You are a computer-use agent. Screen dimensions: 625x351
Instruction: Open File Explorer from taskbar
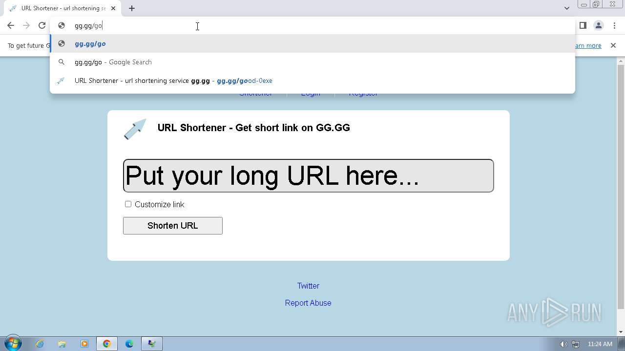62,344
